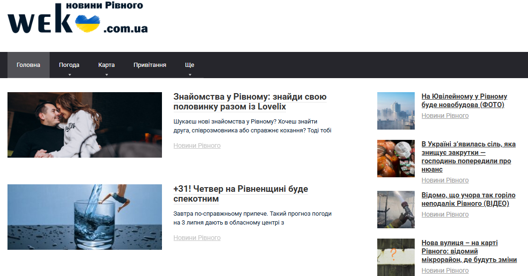Open the article about salt ruining preserves

469,157
